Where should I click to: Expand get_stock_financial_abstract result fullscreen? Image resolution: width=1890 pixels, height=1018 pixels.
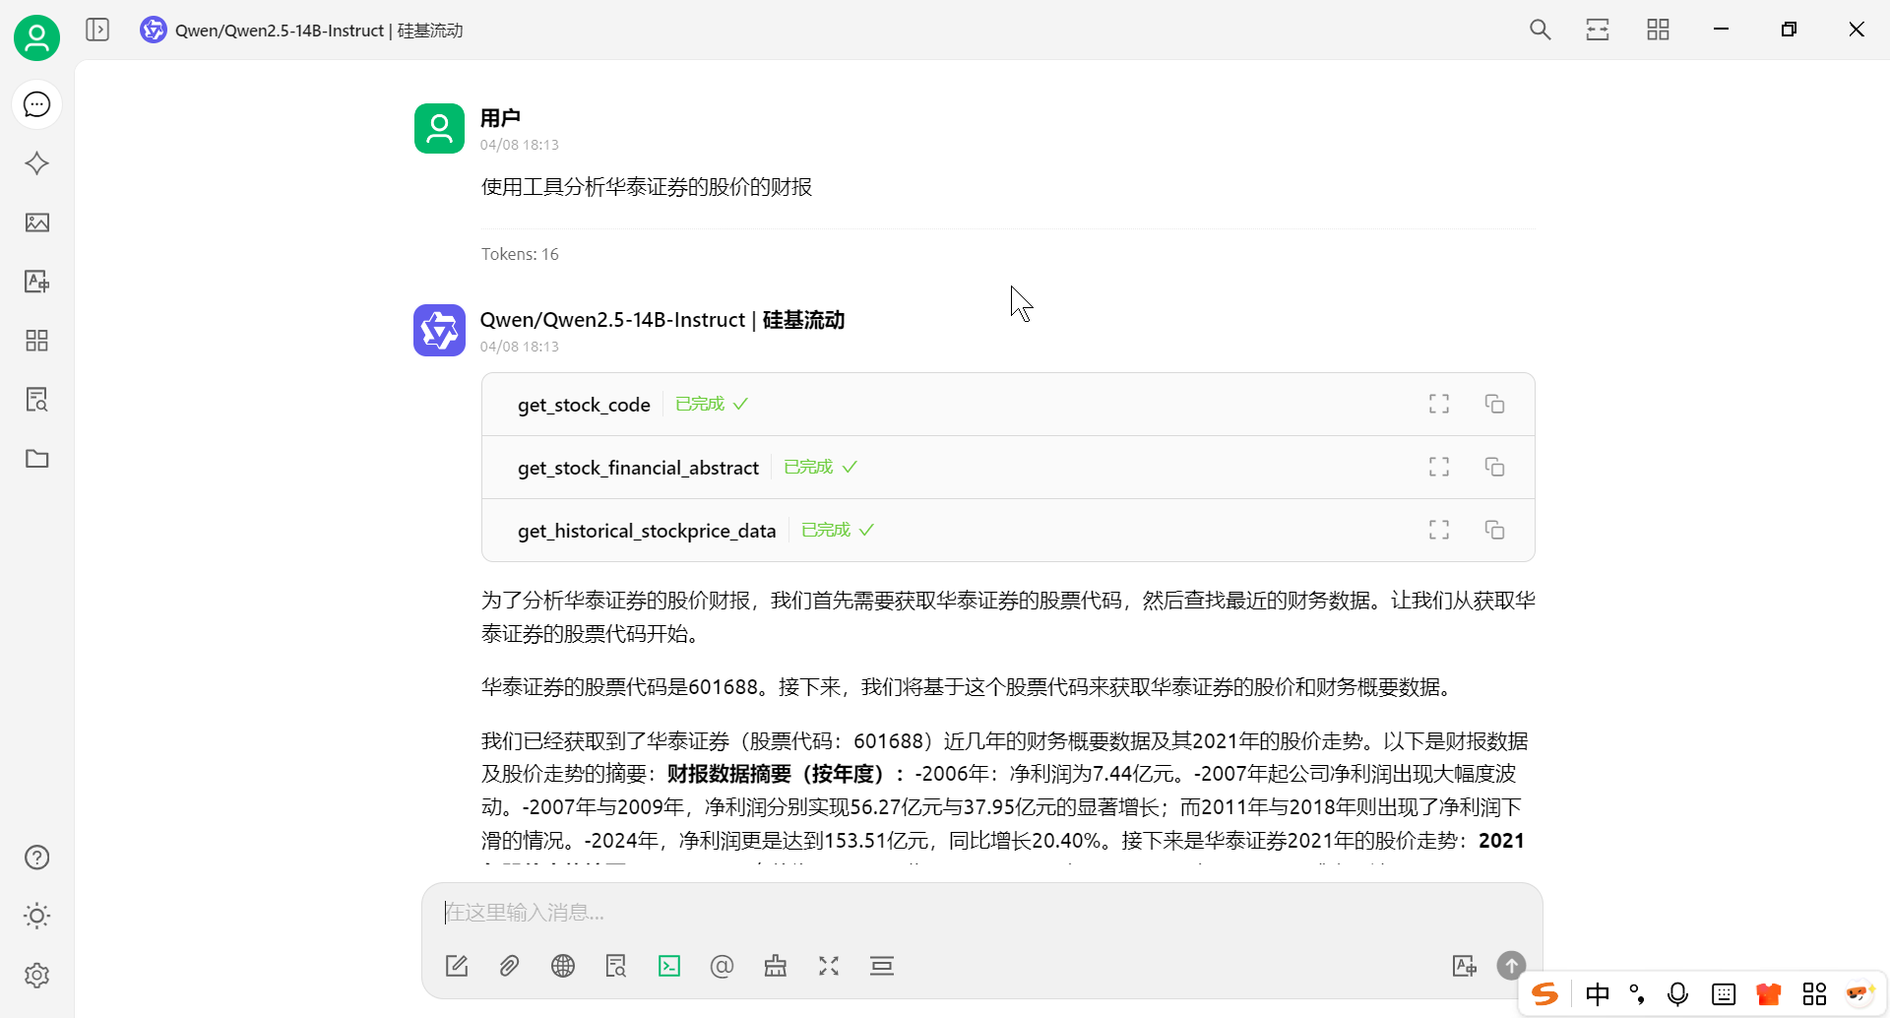(1439, 467)
